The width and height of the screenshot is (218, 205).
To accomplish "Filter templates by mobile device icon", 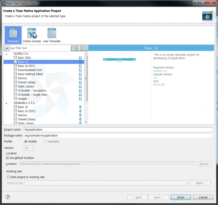I will point(73,48).
